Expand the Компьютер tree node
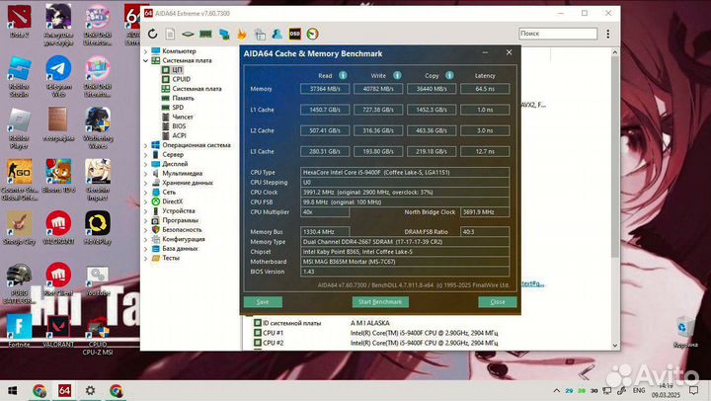711x401 pixels. tap(146, 50)
